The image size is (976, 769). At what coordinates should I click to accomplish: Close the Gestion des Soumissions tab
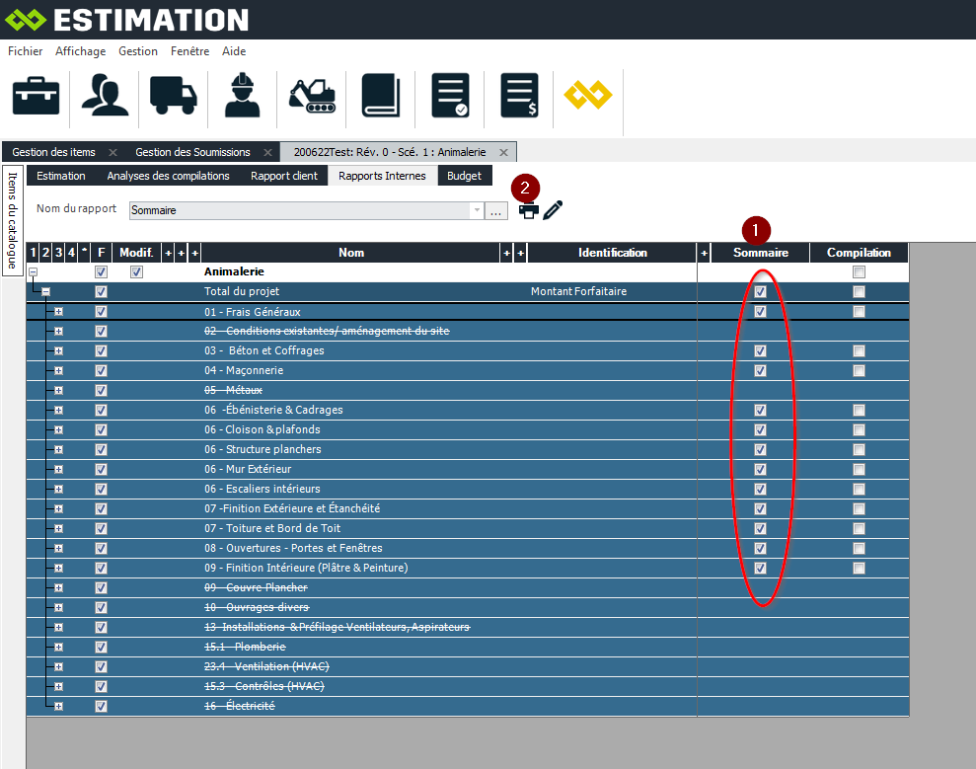coord(266,152)
